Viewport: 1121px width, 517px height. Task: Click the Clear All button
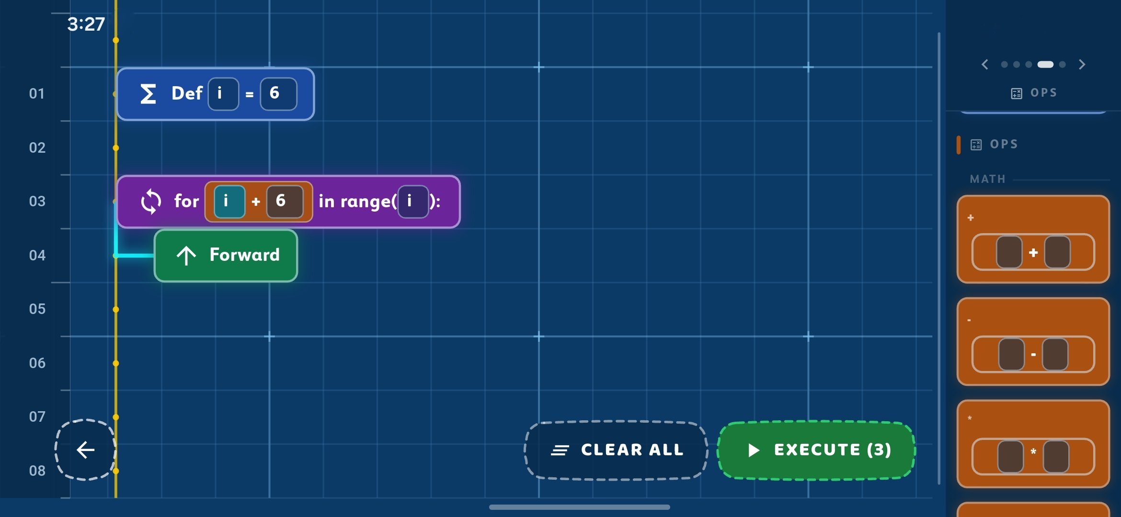[x=616, y=450]
